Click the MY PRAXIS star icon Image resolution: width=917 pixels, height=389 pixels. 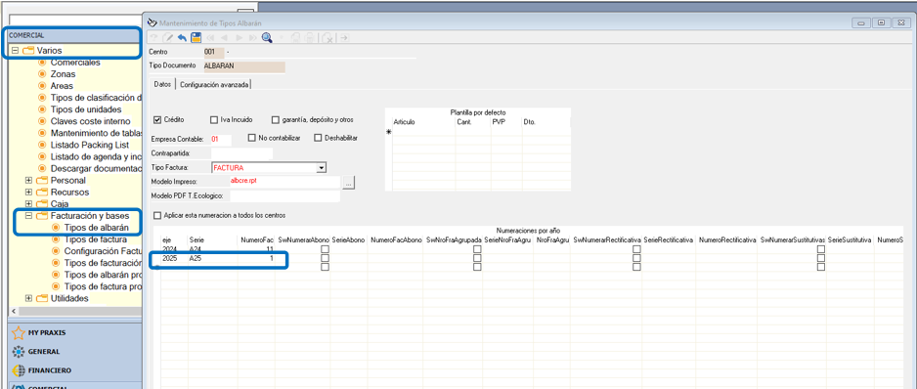tap(19, 333)
